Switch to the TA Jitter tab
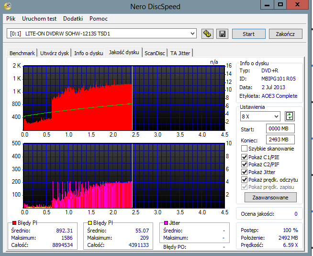 click(180, 53)
